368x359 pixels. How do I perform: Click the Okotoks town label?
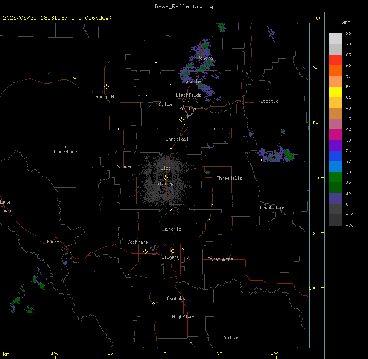(x=176, y=298)
